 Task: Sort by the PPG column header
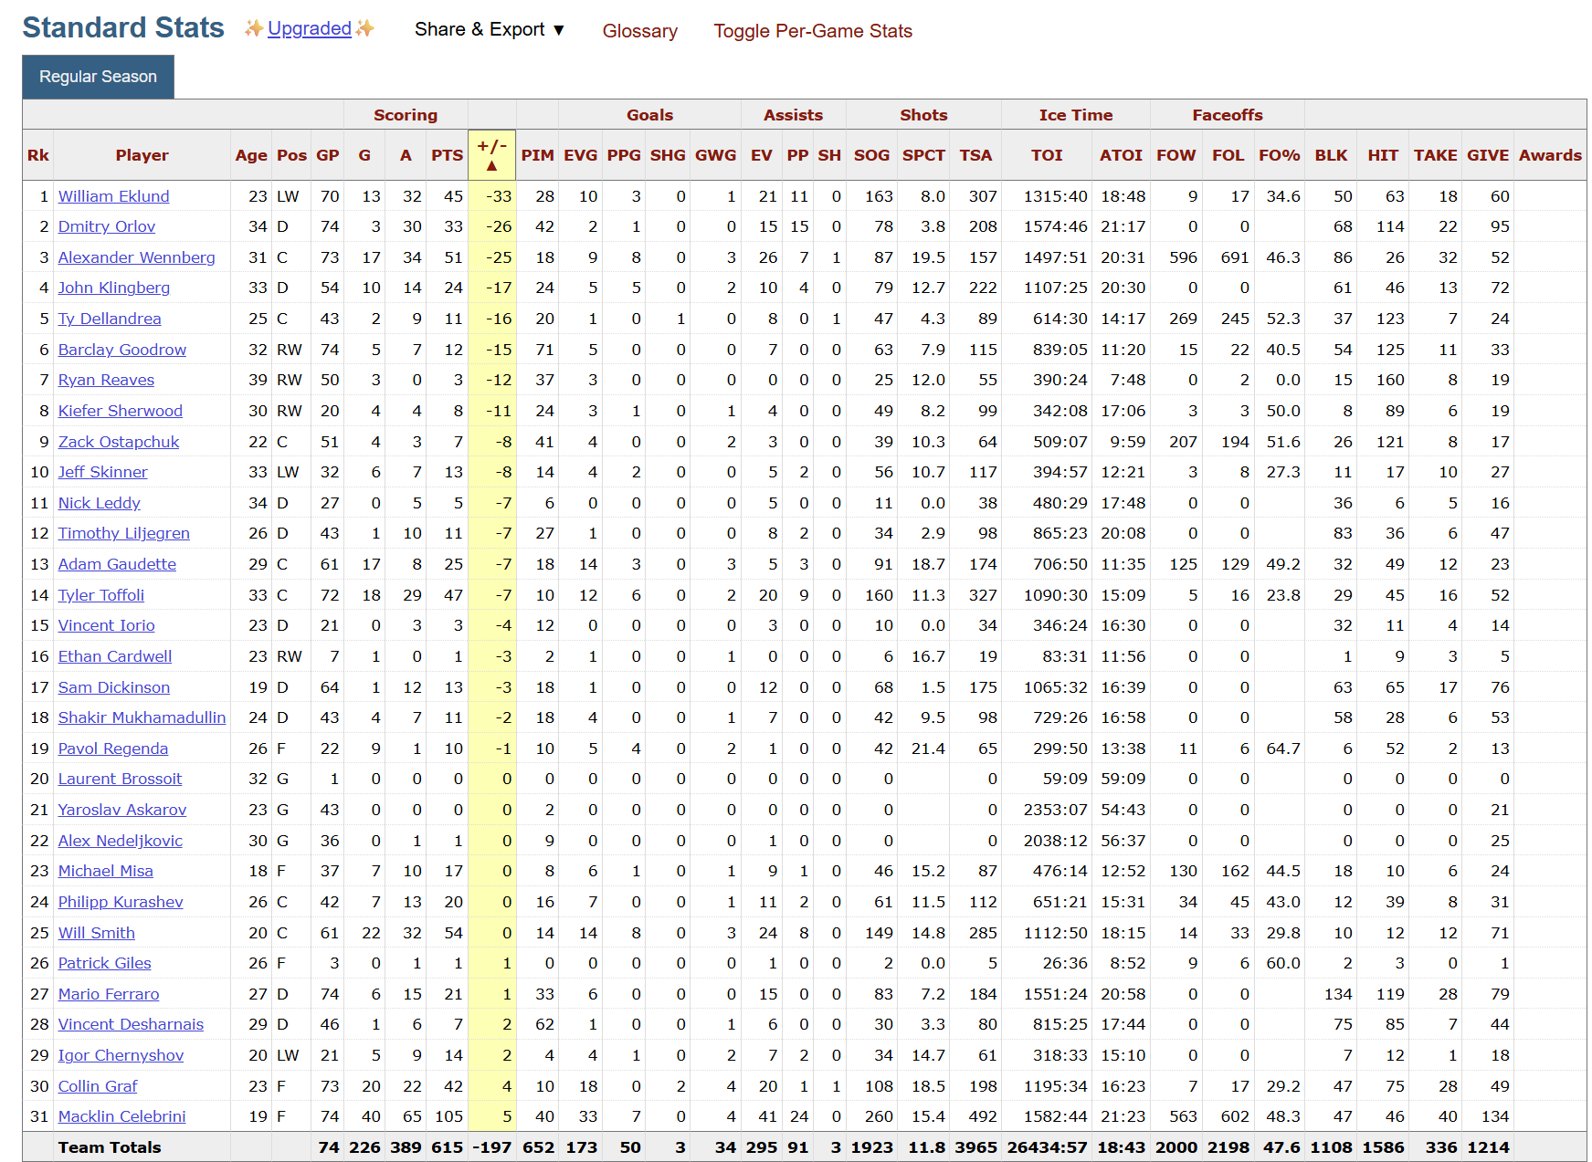(x=624, y=155)
